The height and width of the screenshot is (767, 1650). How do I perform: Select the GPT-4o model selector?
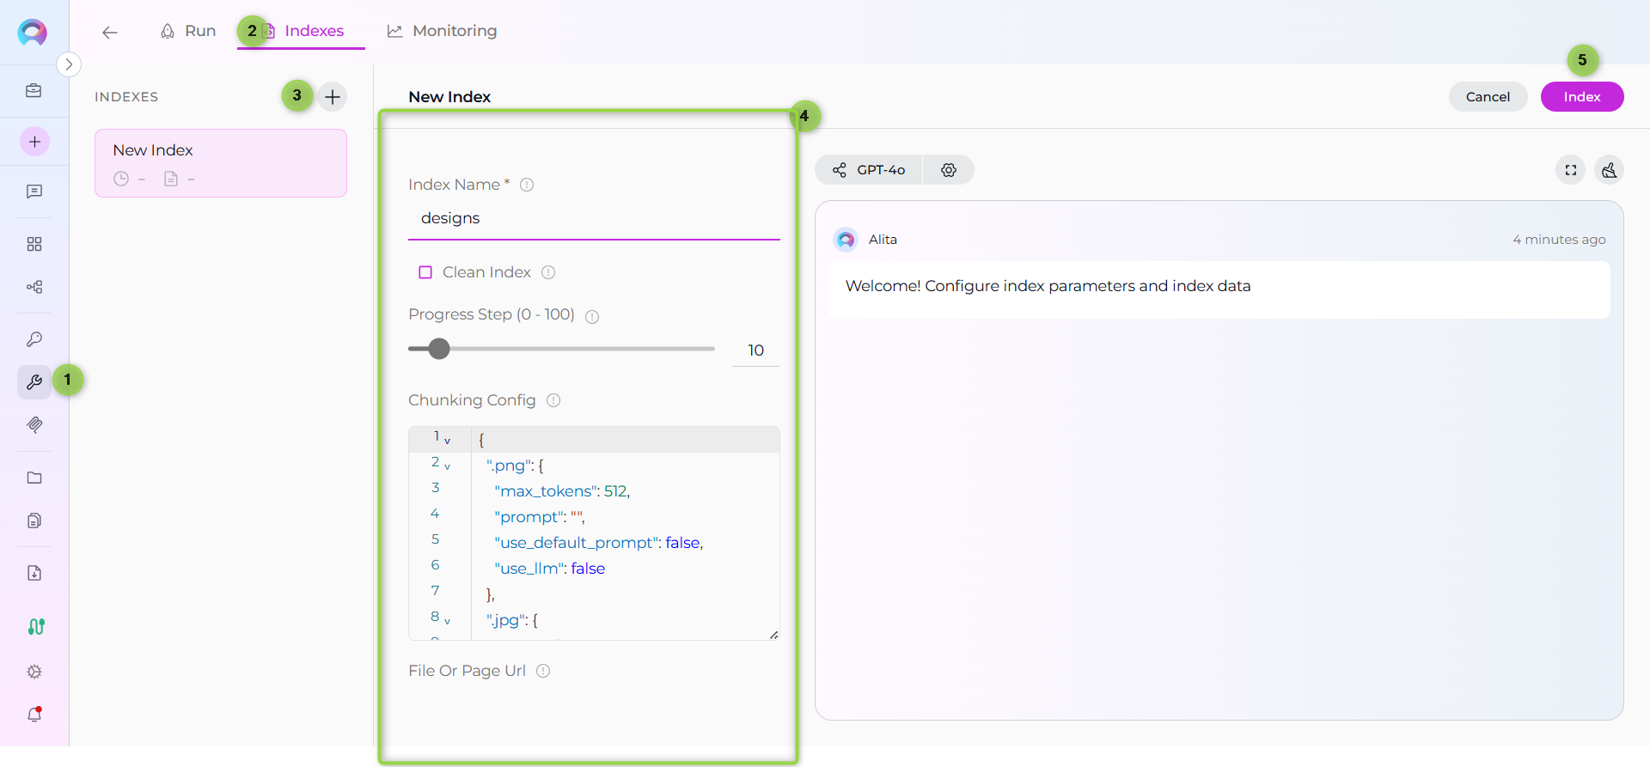869,170
